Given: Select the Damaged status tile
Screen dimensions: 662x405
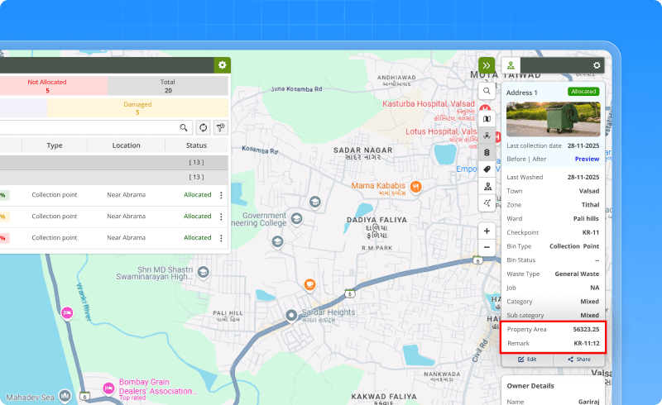Looking at the screenshot, I should (x=137, y=107).
